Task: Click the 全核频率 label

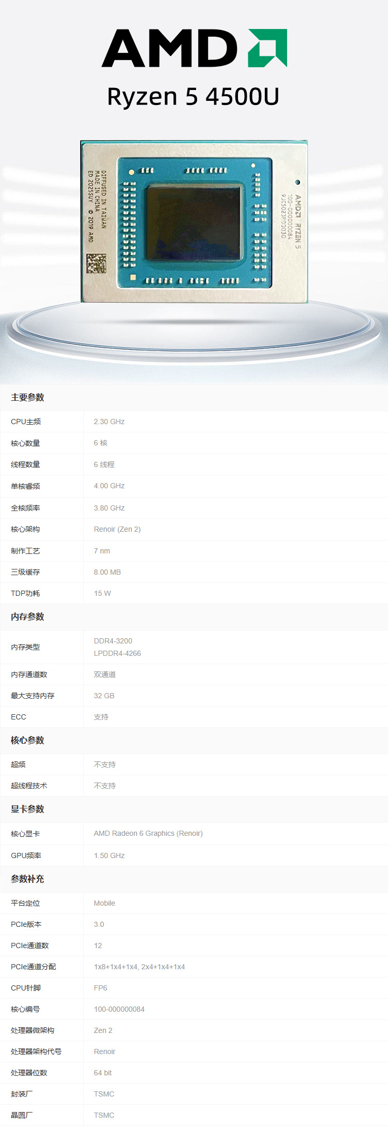Action: click(25, 508)
